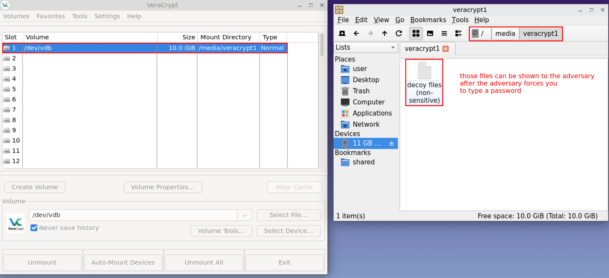Expand volume path history dropdown

coord(245,215)
